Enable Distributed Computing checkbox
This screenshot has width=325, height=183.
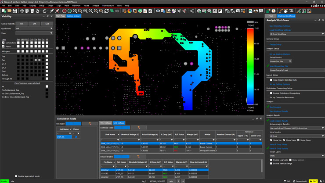(x=271, y=93)
